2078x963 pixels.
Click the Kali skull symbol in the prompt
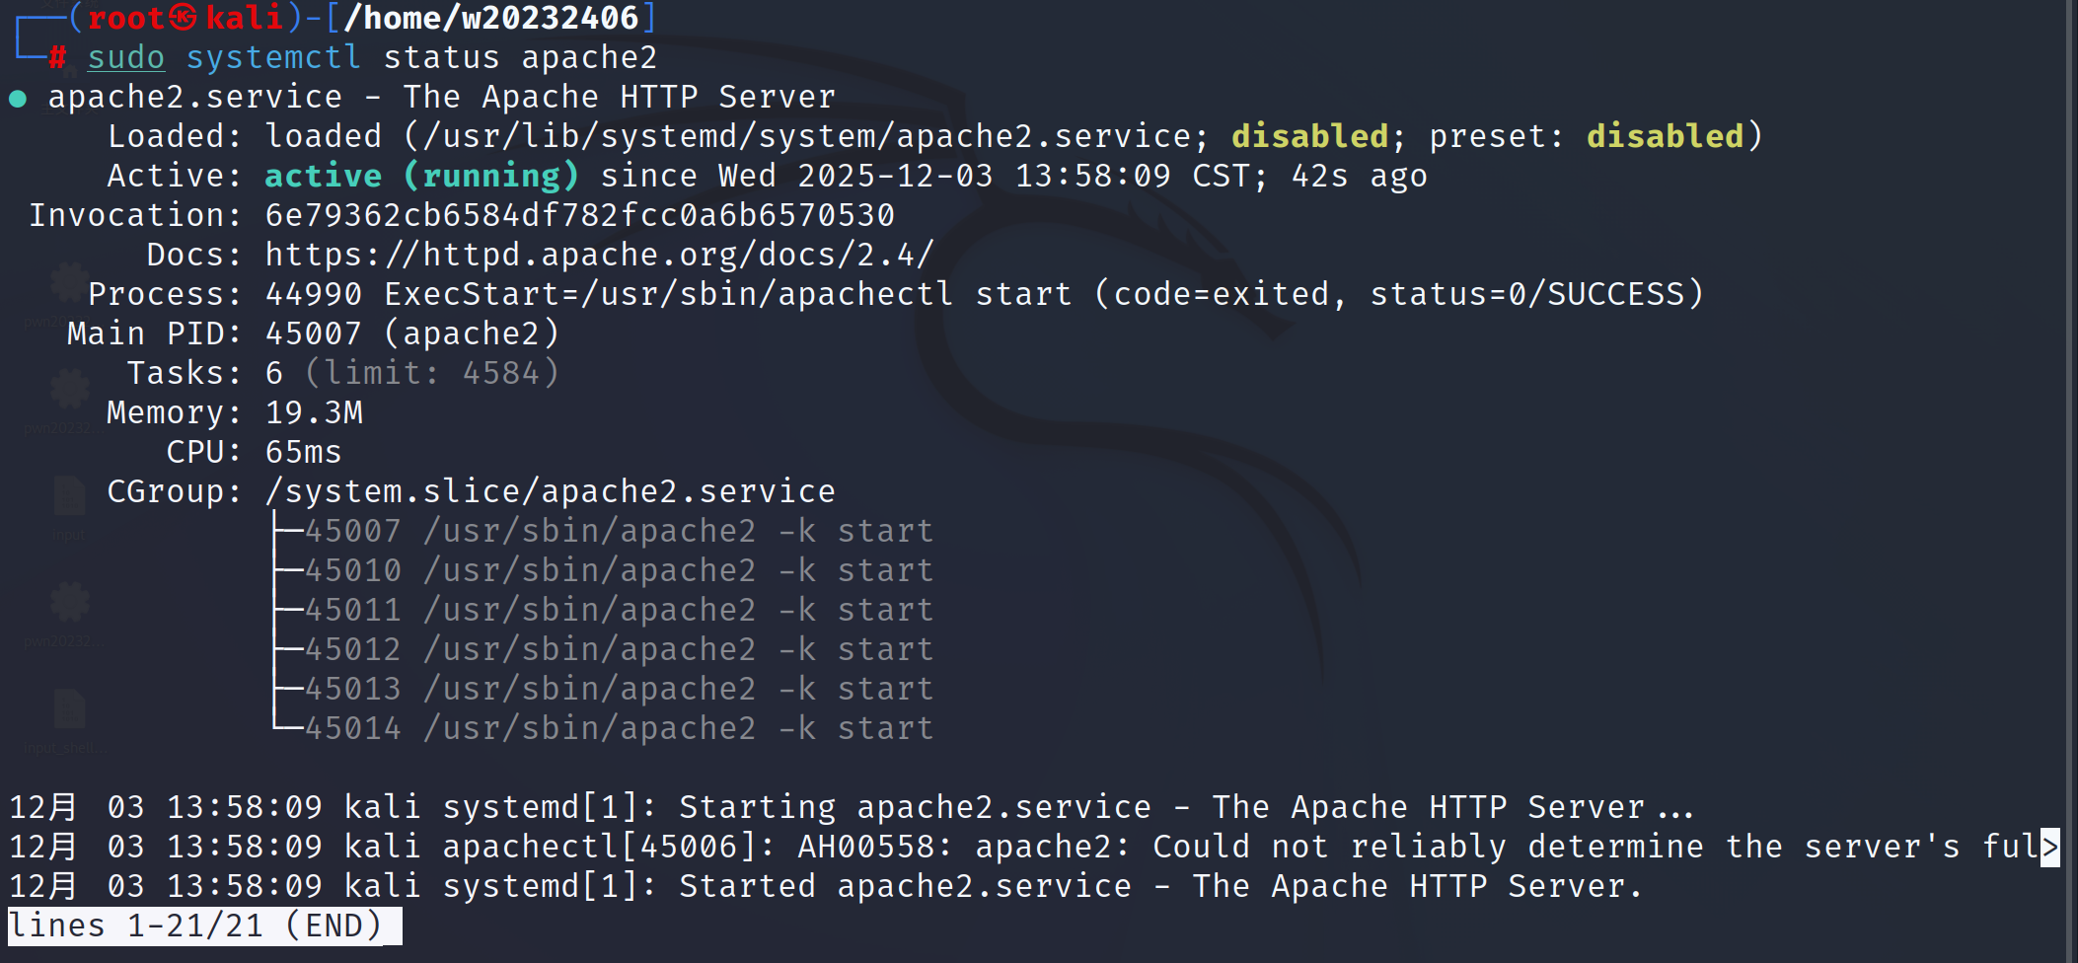(x=183, y=18)
